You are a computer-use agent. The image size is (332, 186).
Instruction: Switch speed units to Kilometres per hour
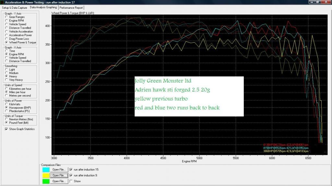[6, 89]
